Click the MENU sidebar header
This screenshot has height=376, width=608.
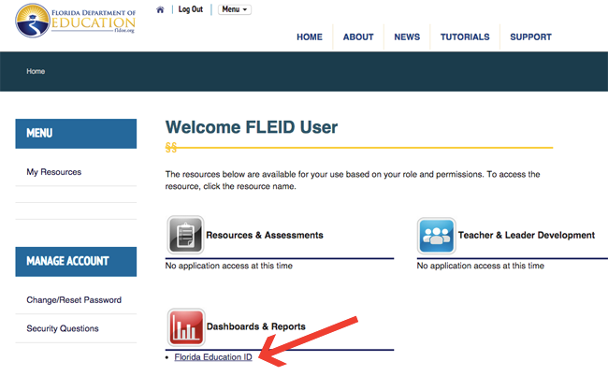76,134
